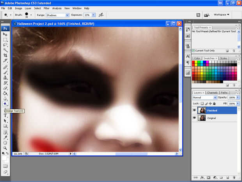Open the tool preset picker arrow
Screen dimensions: 242x182
point(11,15)
